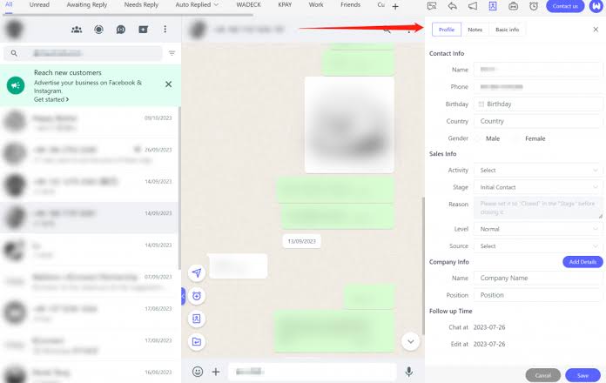606x383 pixels.
Task: Switch to the KPAY tab
Action: (x=285, y=5)
